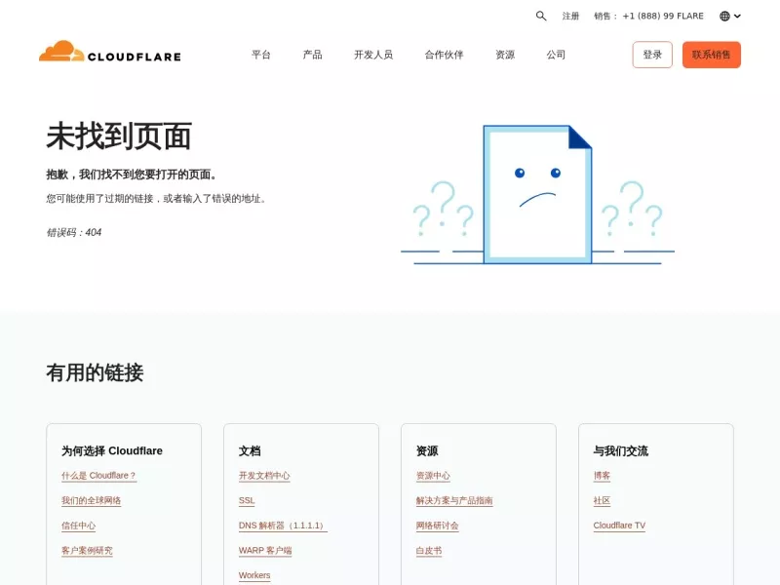This screenshot has width=780, height=585.
Task: Open the SSL documentation link
Action: pyautogui.click(x=247, y=500)
